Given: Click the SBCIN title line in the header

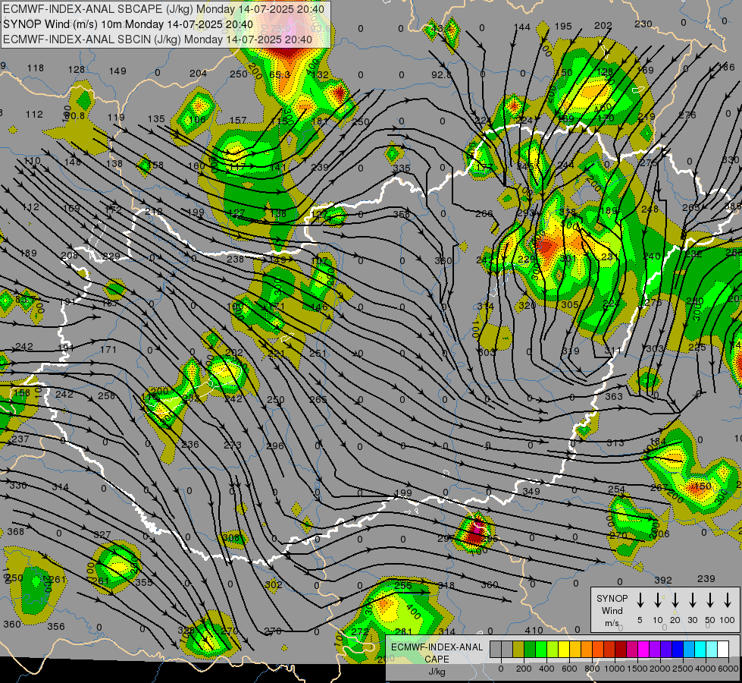Looking at the screenshot, I should pyautogui.click(x=158, y=39).
